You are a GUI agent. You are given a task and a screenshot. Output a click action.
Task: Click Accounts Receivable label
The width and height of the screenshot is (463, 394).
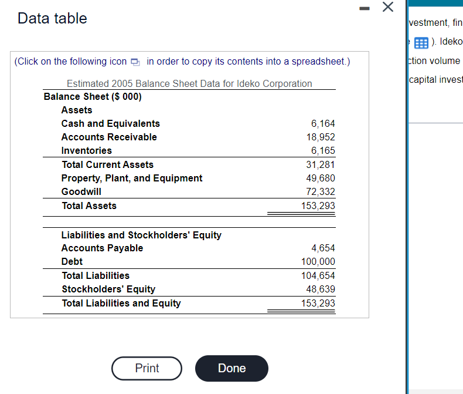point(109,137)
